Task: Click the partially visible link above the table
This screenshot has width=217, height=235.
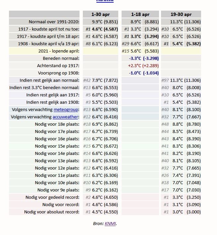Action: (105, 1)
